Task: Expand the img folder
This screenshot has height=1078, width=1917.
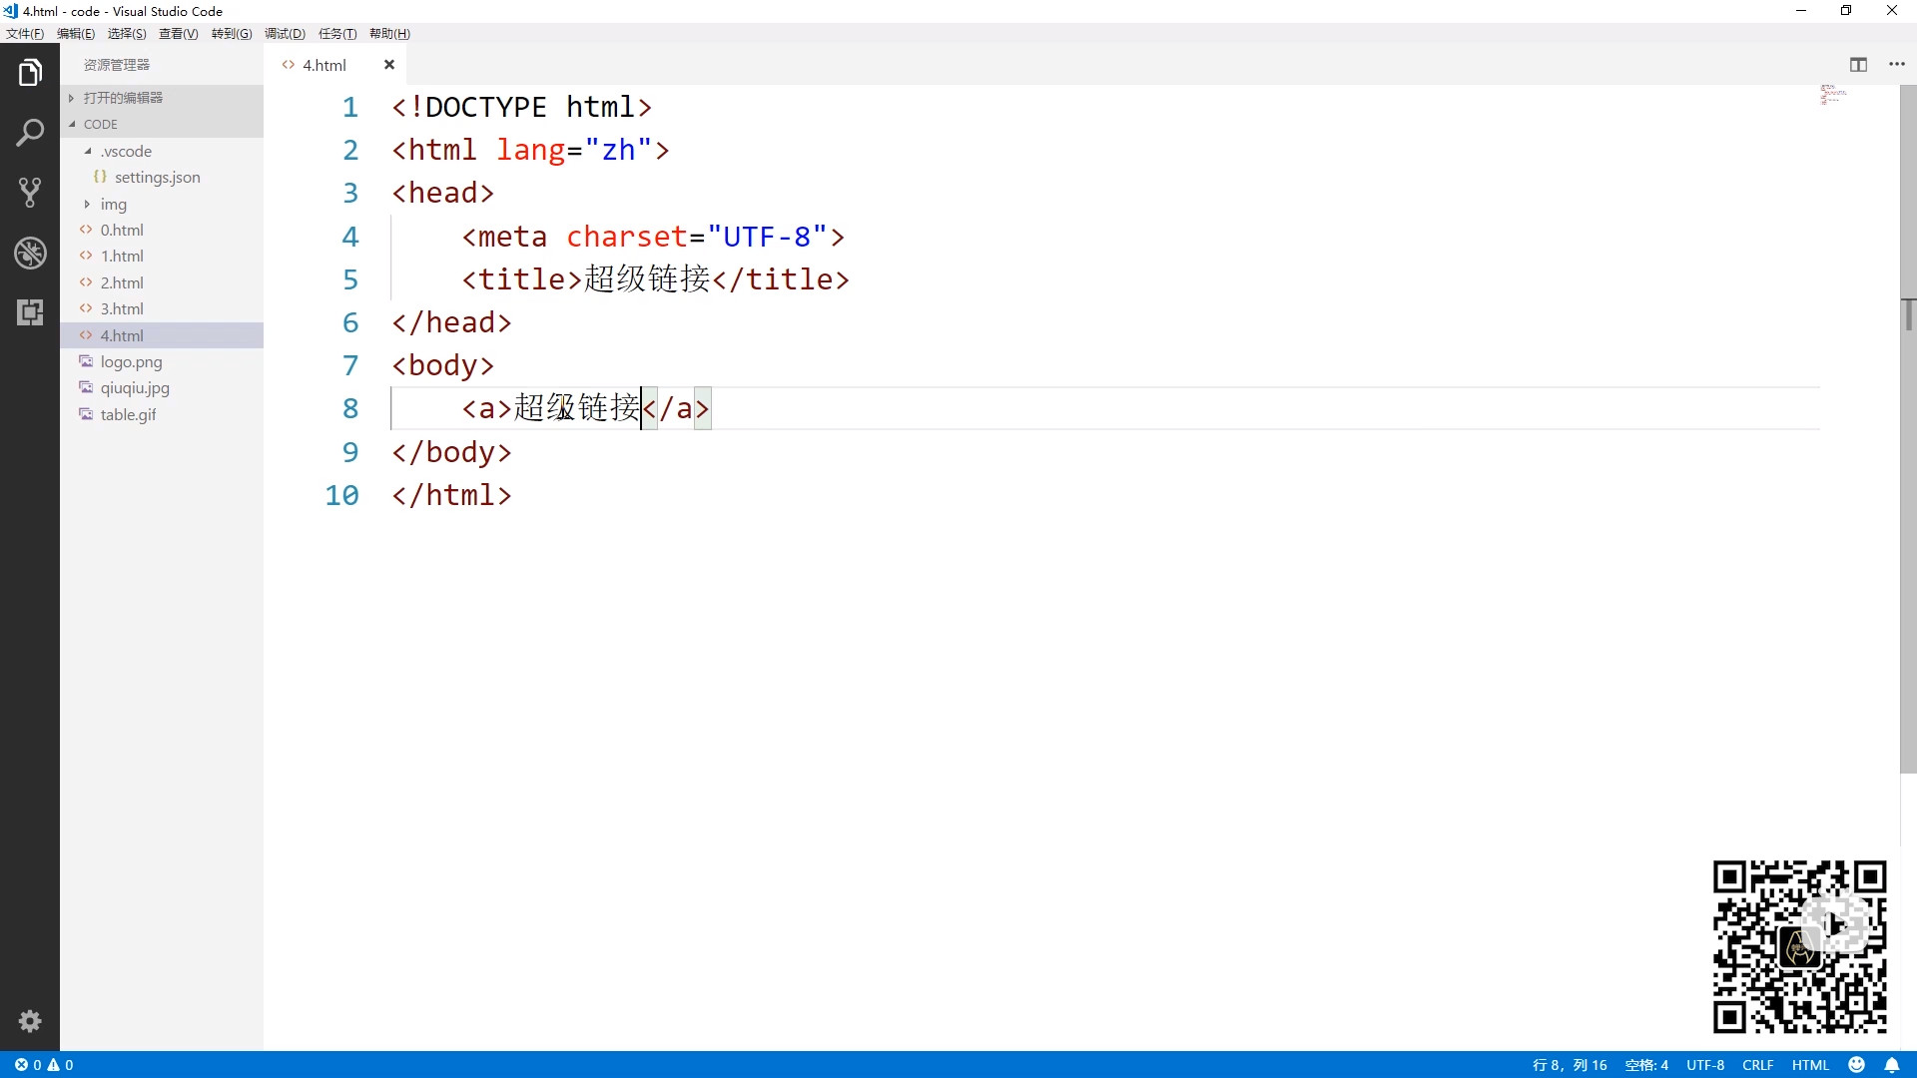Action: tap(113, 204)
